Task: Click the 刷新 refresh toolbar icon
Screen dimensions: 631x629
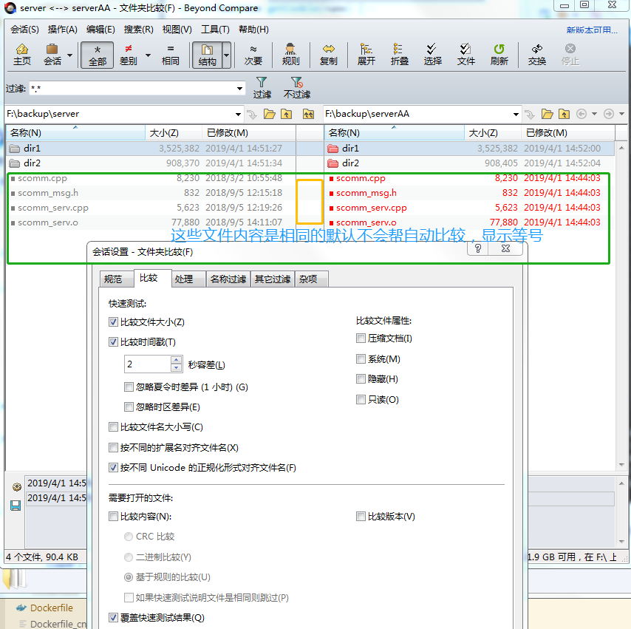Action: [499, 55]
